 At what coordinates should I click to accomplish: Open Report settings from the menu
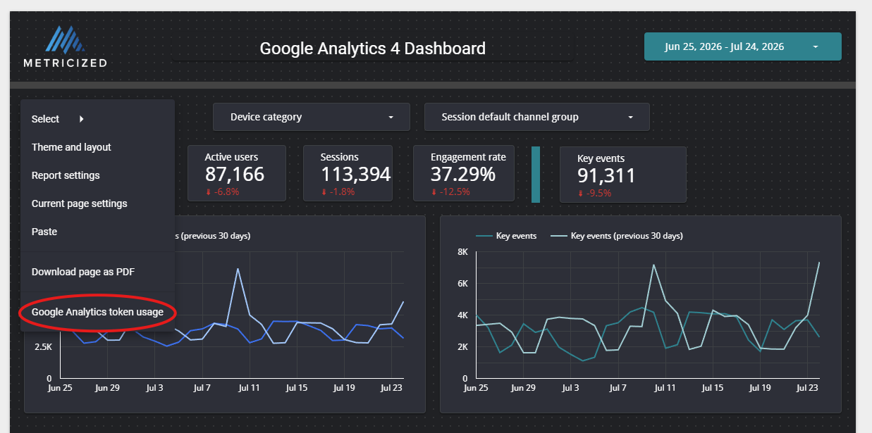[97, 175]
